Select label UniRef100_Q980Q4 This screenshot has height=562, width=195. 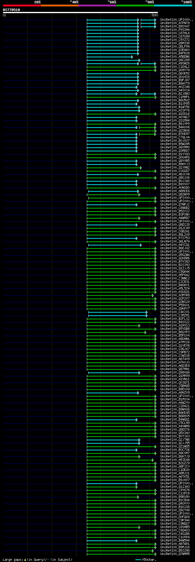(175, 373)
